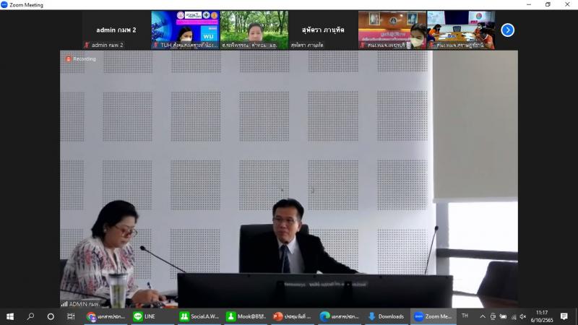Minimize the Zoom Meeting window
This screenshot has height=325, width=578.
click(x=529, y=4)
